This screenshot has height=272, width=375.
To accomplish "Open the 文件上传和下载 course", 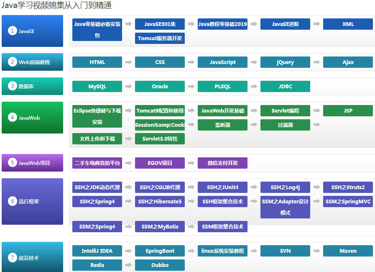I will (x=97, y=139).
